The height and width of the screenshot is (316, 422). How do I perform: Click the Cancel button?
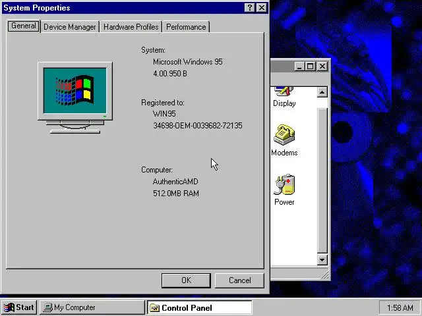[239, 280]
